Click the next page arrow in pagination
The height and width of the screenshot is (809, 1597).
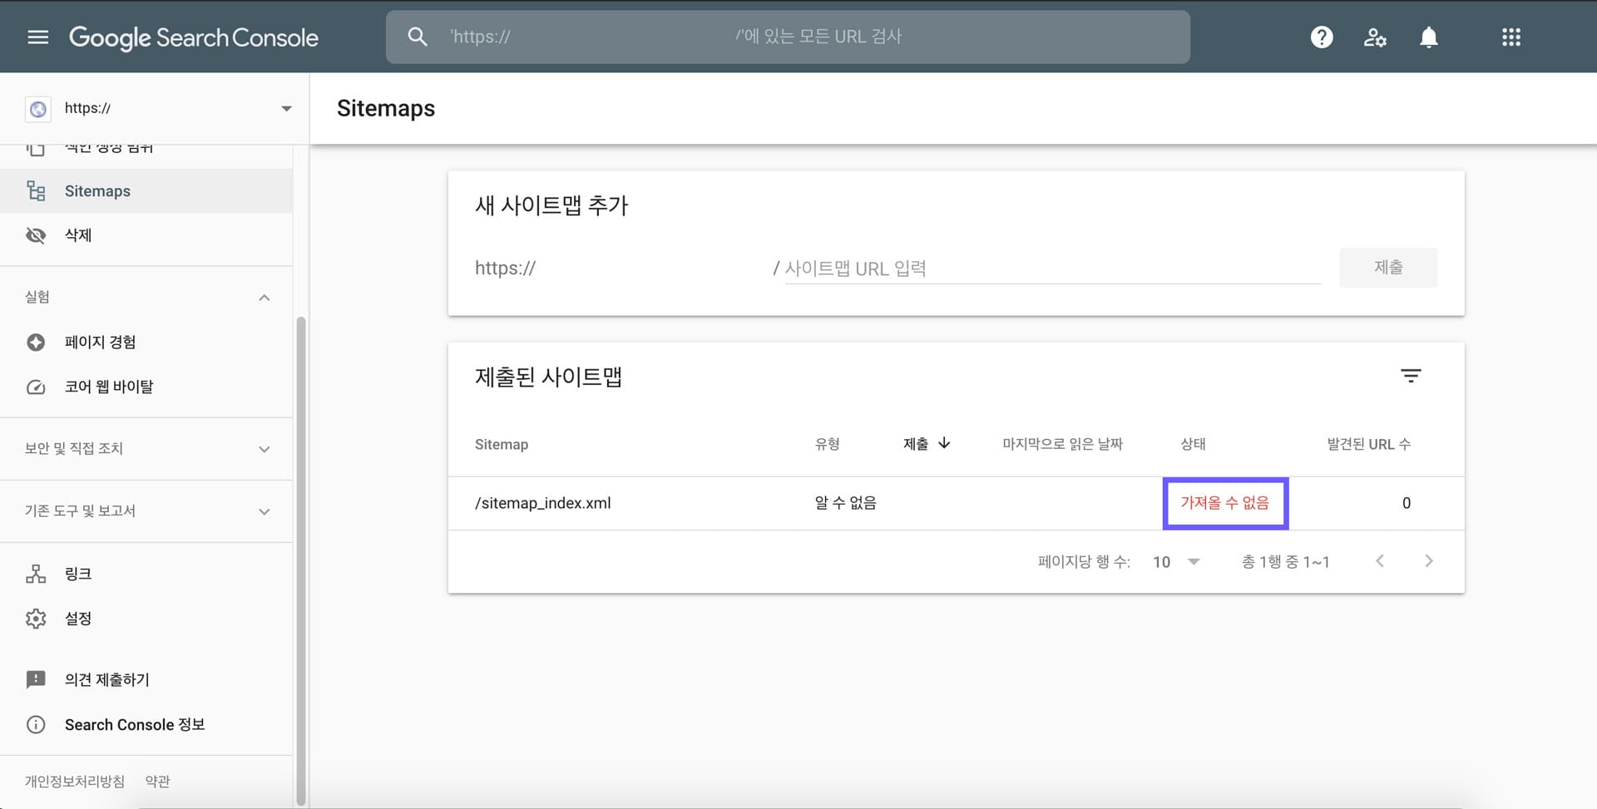pos(1429,561)
